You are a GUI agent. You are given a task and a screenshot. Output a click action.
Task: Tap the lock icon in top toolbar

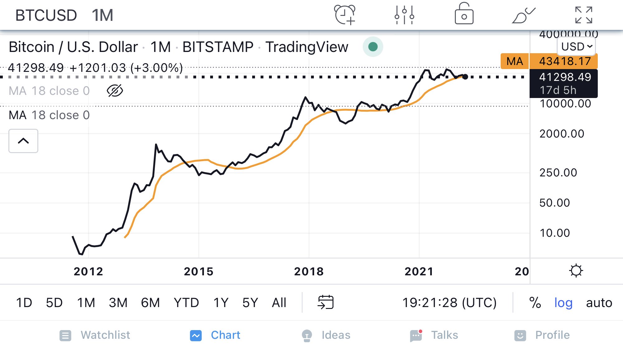click(464, 14)
